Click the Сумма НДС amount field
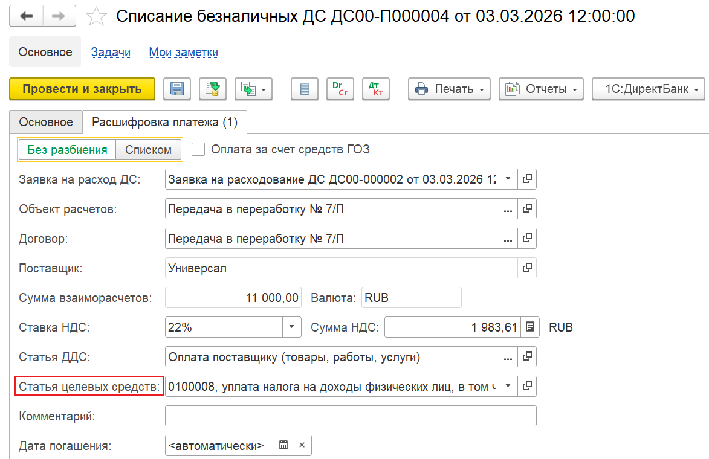This screenshot has width=709, height=459. 453,327
